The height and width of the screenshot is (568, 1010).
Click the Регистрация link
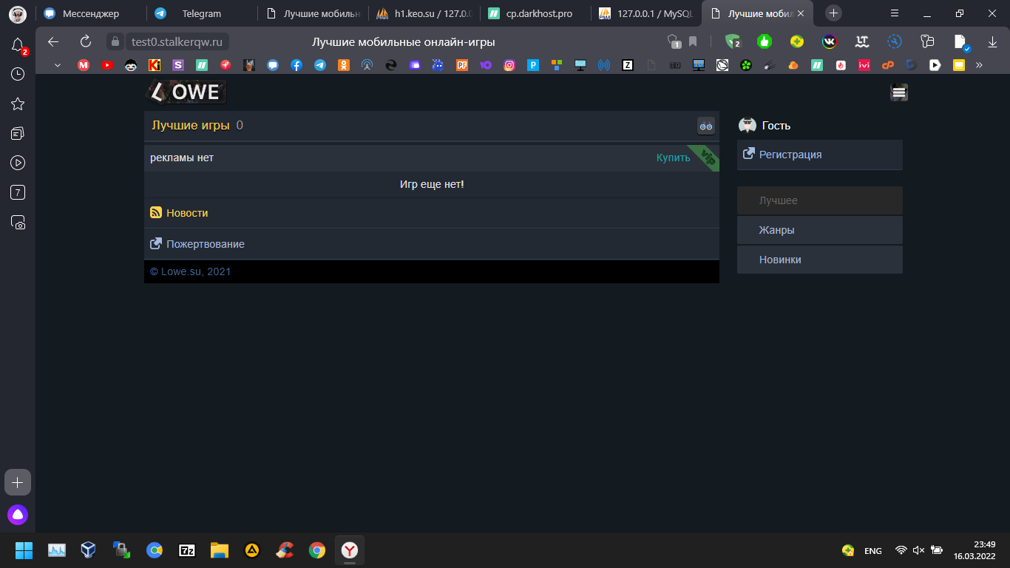coord(790,155)
